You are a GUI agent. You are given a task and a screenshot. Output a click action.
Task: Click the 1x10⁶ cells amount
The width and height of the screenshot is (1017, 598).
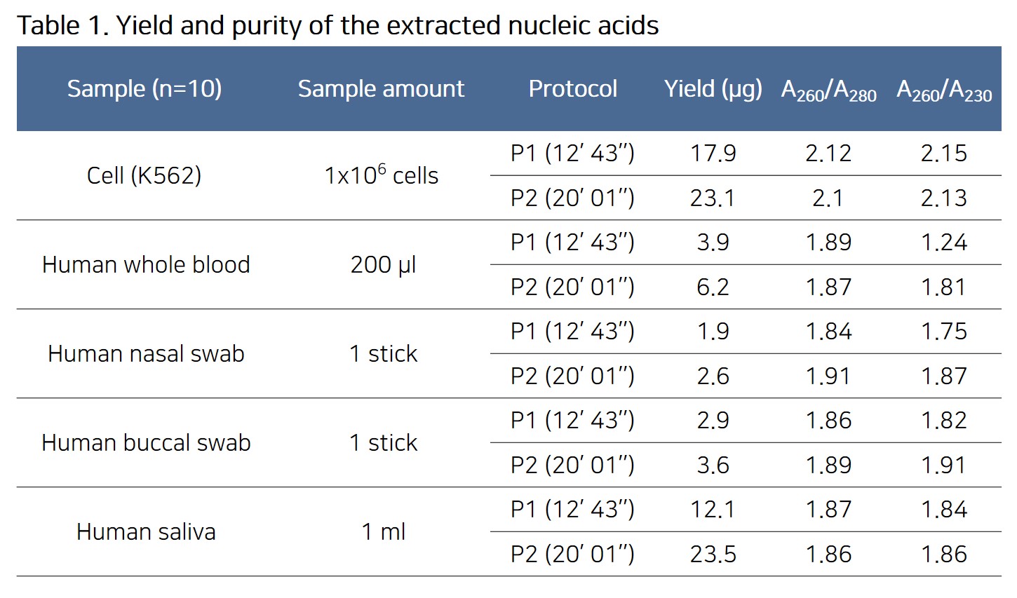point(381,175)
